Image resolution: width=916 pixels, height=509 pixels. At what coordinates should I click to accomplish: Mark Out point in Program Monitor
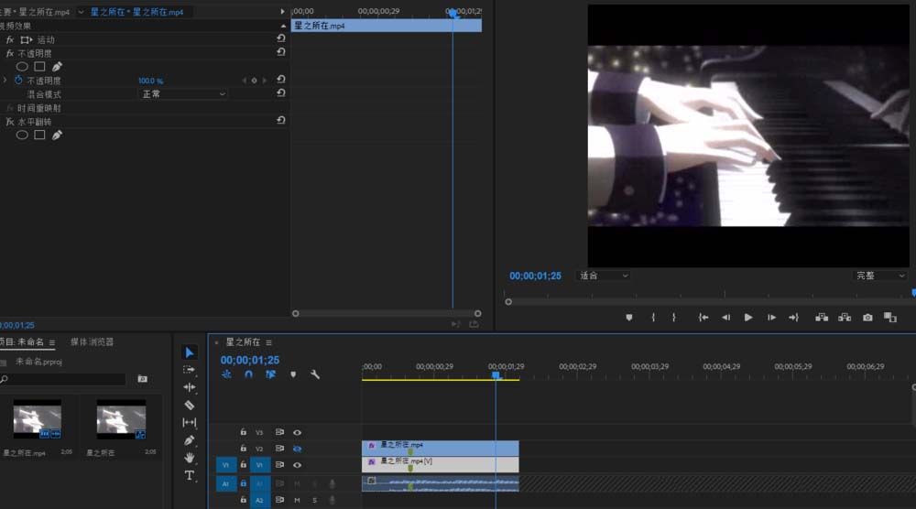[673, 318]
